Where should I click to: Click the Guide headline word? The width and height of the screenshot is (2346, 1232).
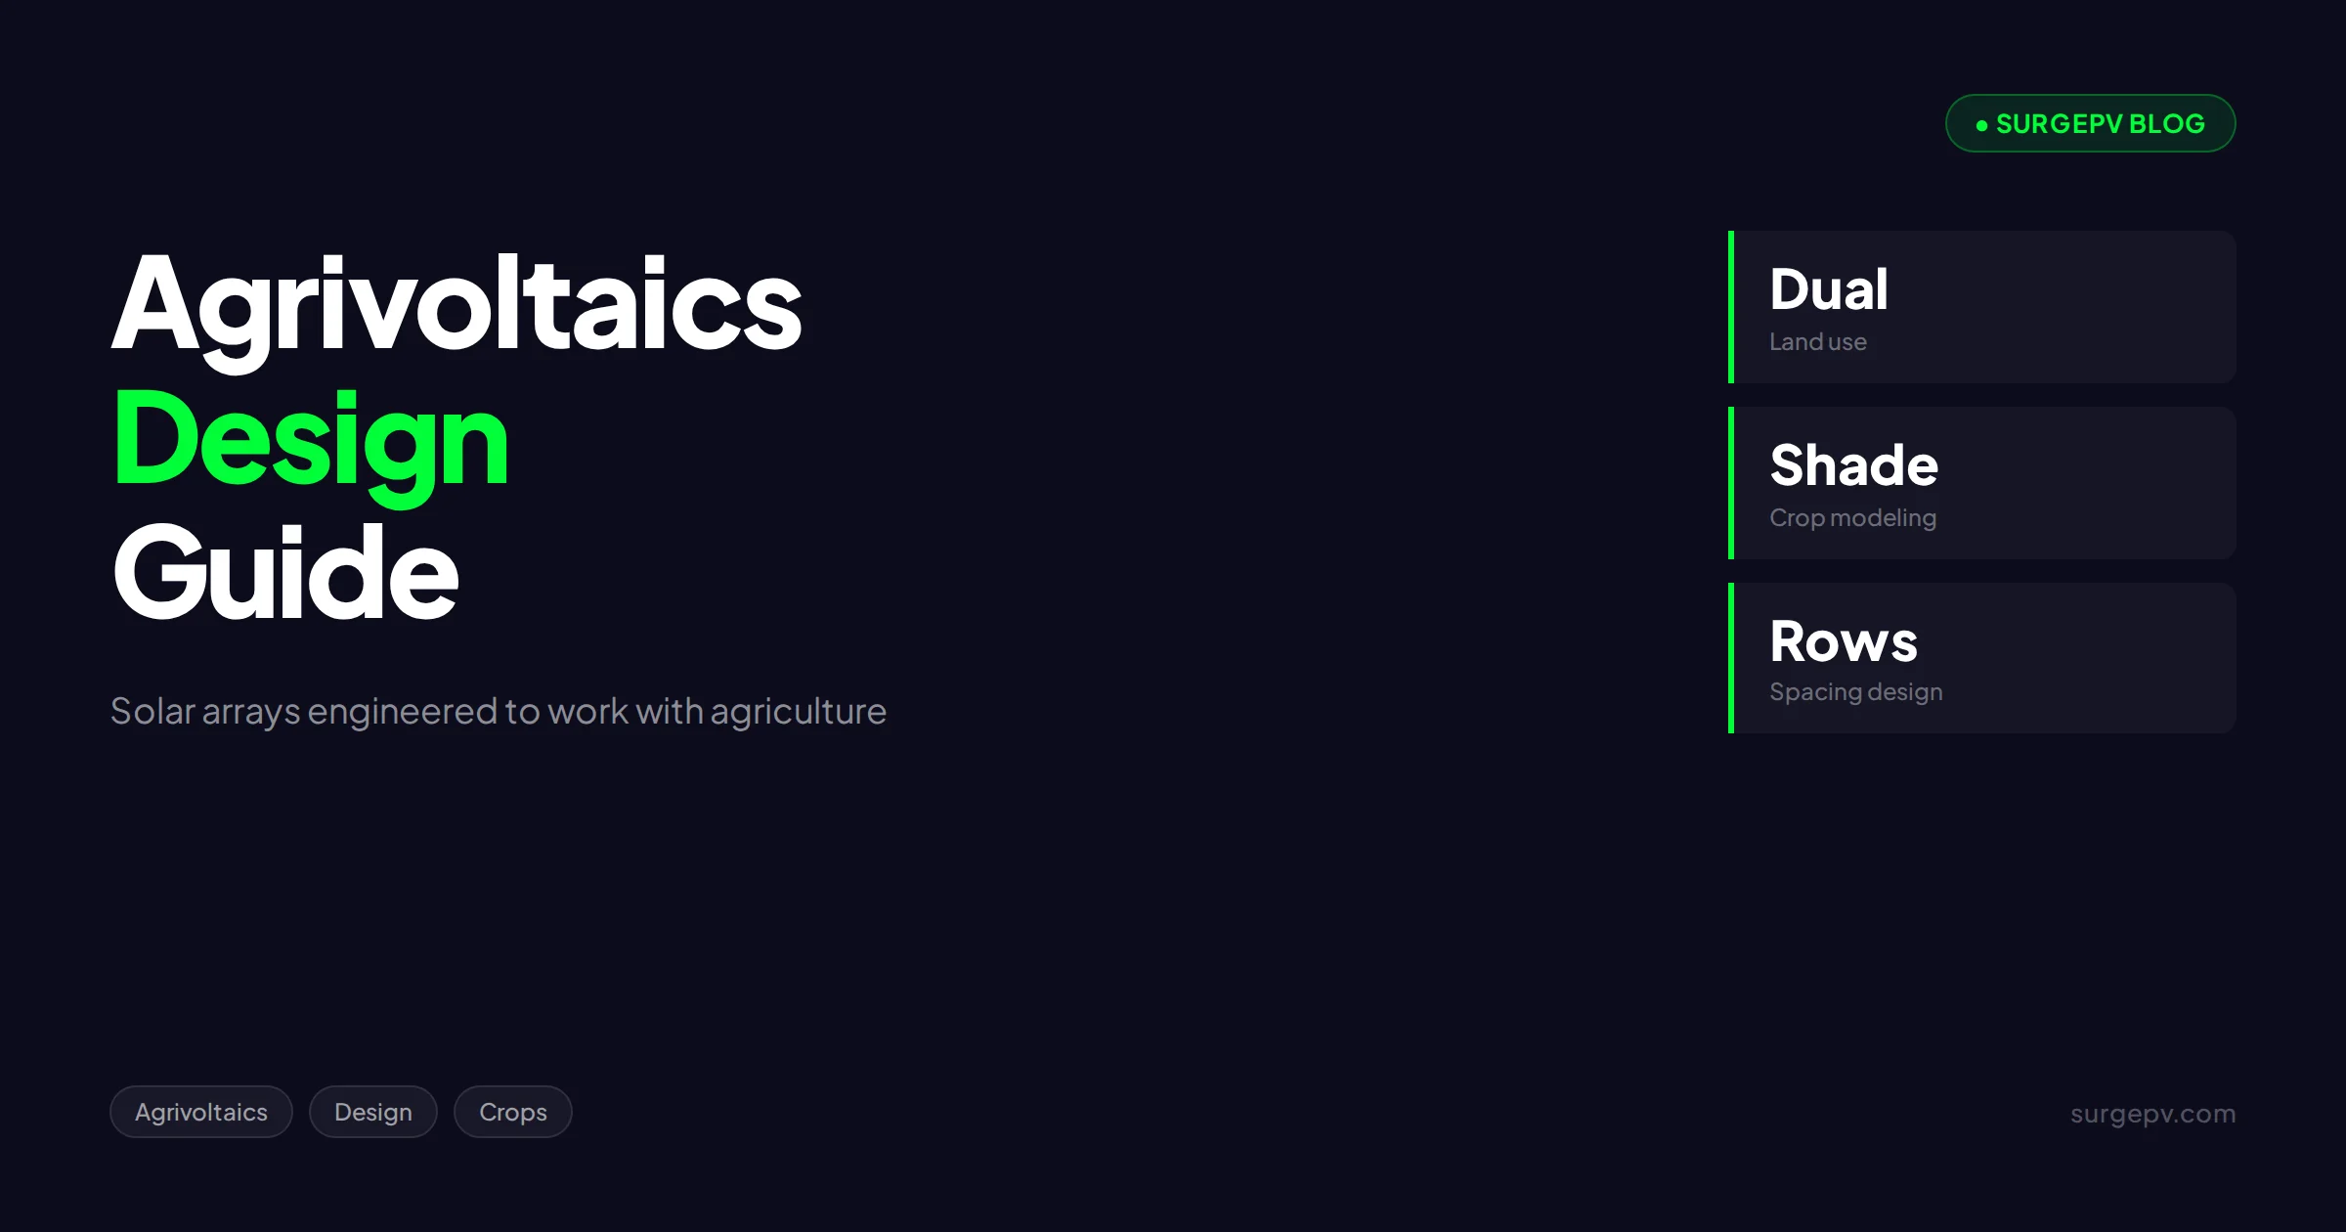pyautogui.click(x=285, y=573)
